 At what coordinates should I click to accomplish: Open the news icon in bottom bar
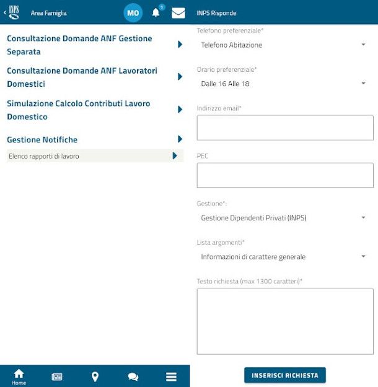(x=57, y=377)
